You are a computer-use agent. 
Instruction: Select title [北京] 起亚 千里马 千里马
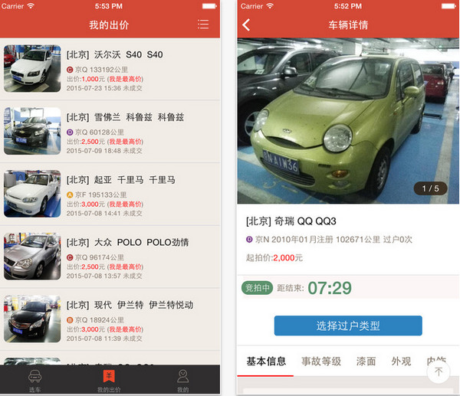[121, 180]
